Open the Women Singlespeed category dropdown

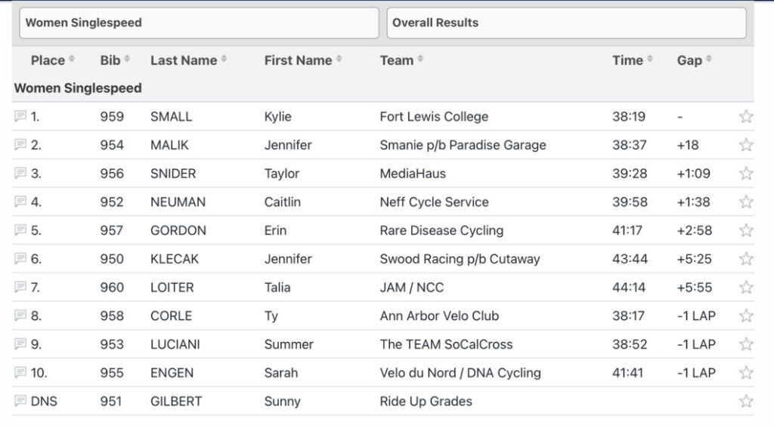tap(199, 23)
